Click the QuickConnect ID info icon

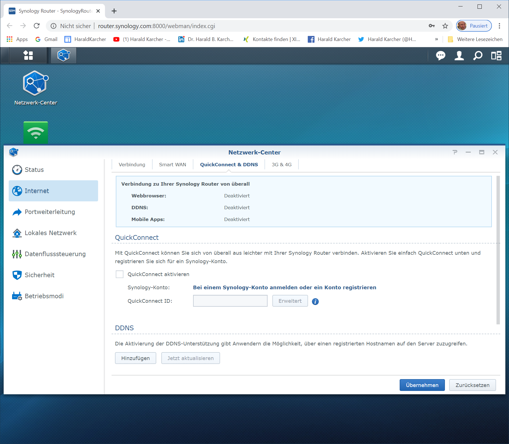[x=315, y=302]
